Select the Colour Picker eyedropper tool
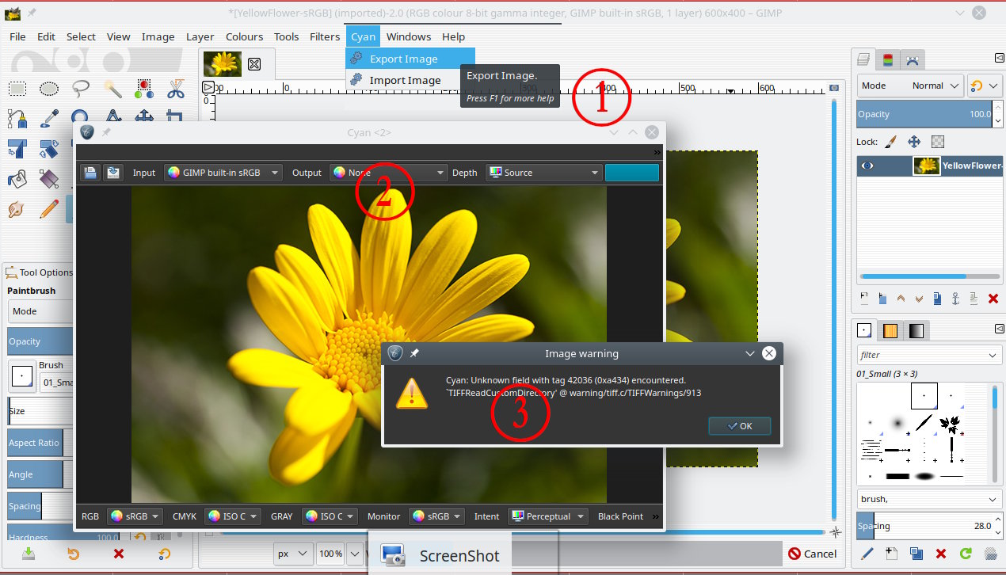The image size is (1006, 575). (49, 119)
